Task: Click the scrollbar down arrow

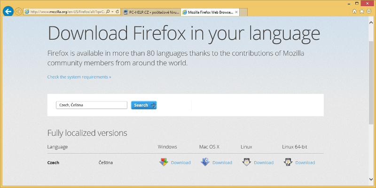Action: coord(371,179)
